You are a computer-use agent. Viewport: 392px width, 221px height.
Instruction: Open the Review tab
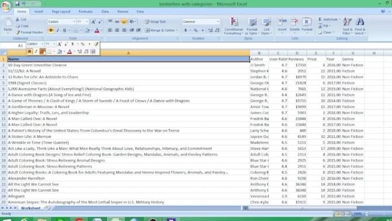123,12
